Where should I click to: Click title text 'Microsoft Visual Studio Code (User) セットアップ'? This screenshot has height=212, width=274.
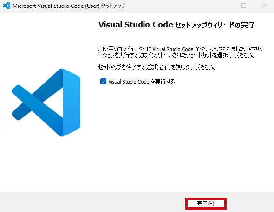coord(69,6)
